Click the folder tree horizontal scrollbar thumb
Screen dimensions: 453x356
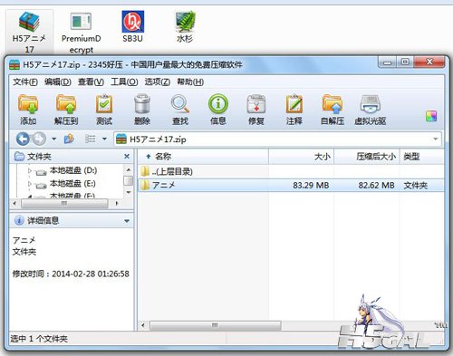[x=64, y=204]
